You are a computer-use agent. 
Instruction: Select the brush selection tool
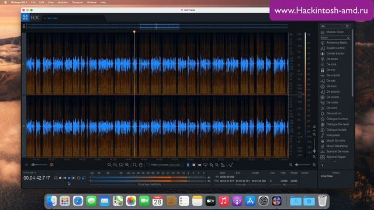tap(211, 164)
